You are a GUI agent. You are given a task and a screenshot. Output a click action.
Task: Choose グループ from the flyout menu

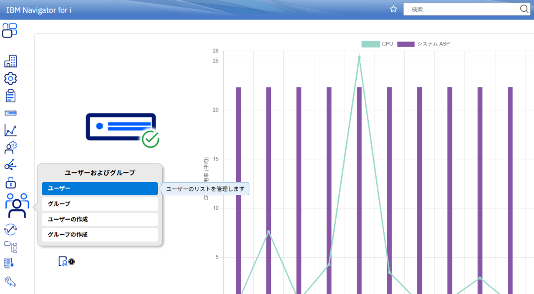tap(100, 204)
